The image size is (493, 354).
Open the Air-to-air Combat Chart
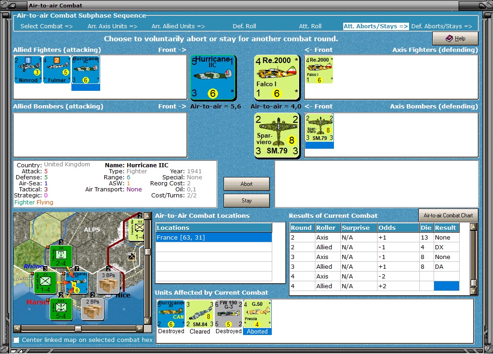pyautogui.click(x=448, y=215)
